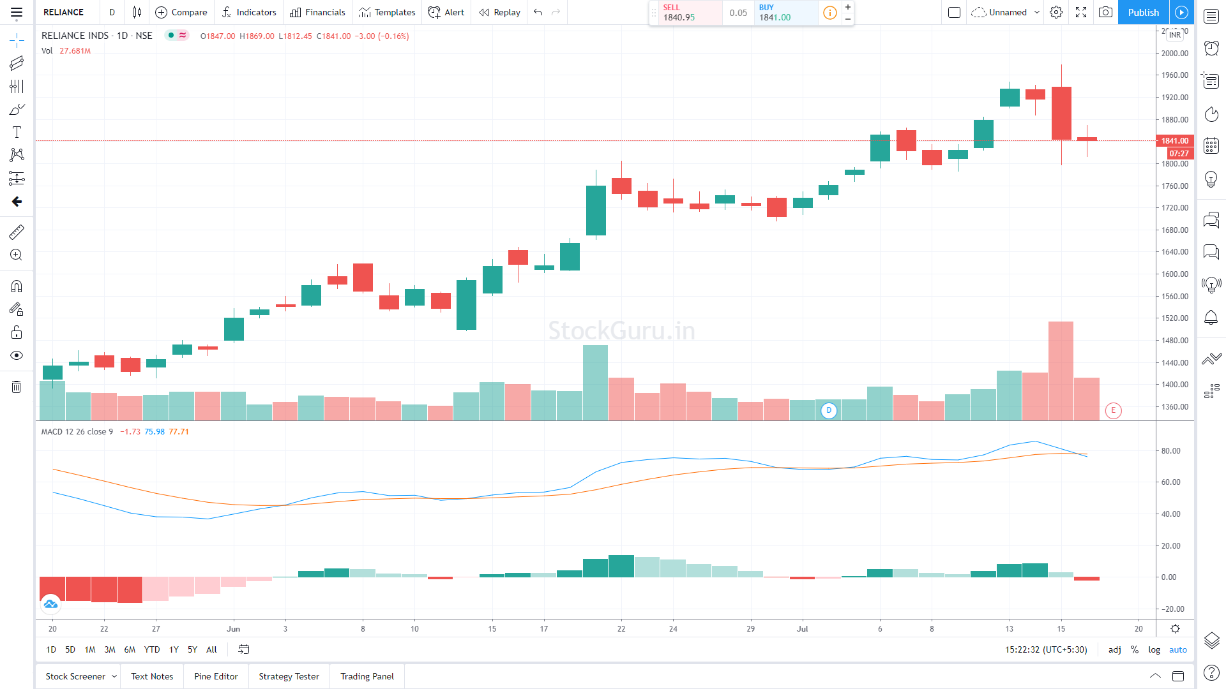Viewport: 1226px width, 689px height.
Task: Click the back arrow icon in sidebar
Action: [17, 202]
